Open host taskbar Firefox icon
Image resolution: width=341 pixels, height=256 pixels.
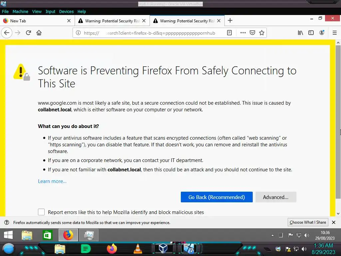pos(112,249)
